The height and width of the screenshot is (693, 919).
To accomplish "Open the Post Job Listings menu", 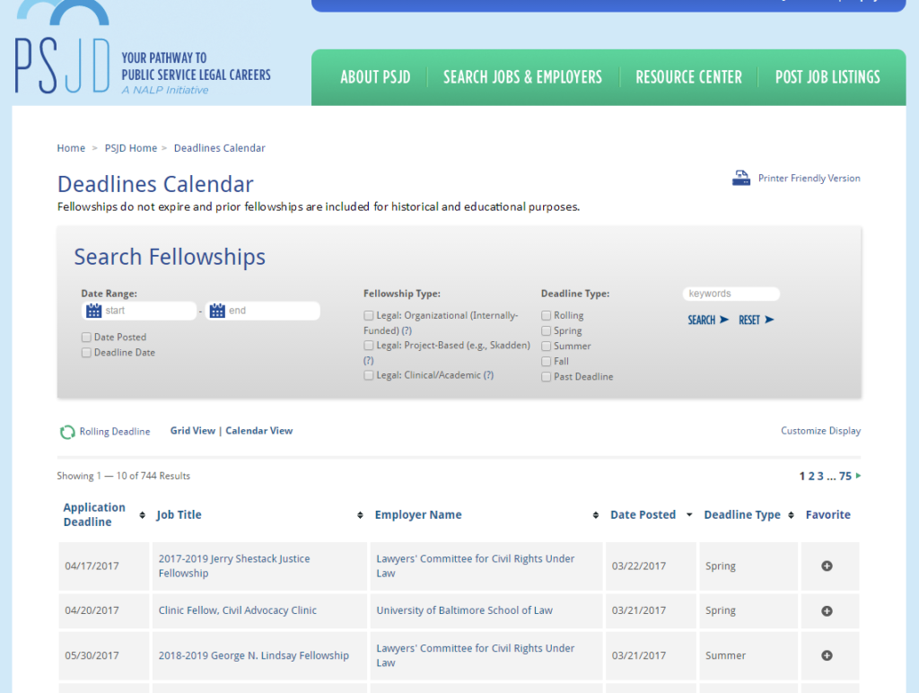I will (x=827, y=77).
